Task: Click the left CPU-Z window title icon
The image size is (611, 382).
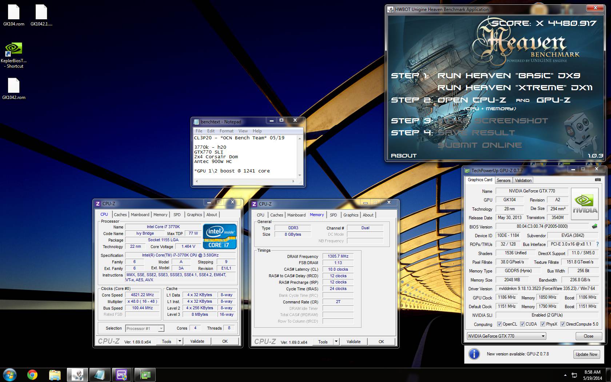Action: pyautogui.click(x=98, y=204)
